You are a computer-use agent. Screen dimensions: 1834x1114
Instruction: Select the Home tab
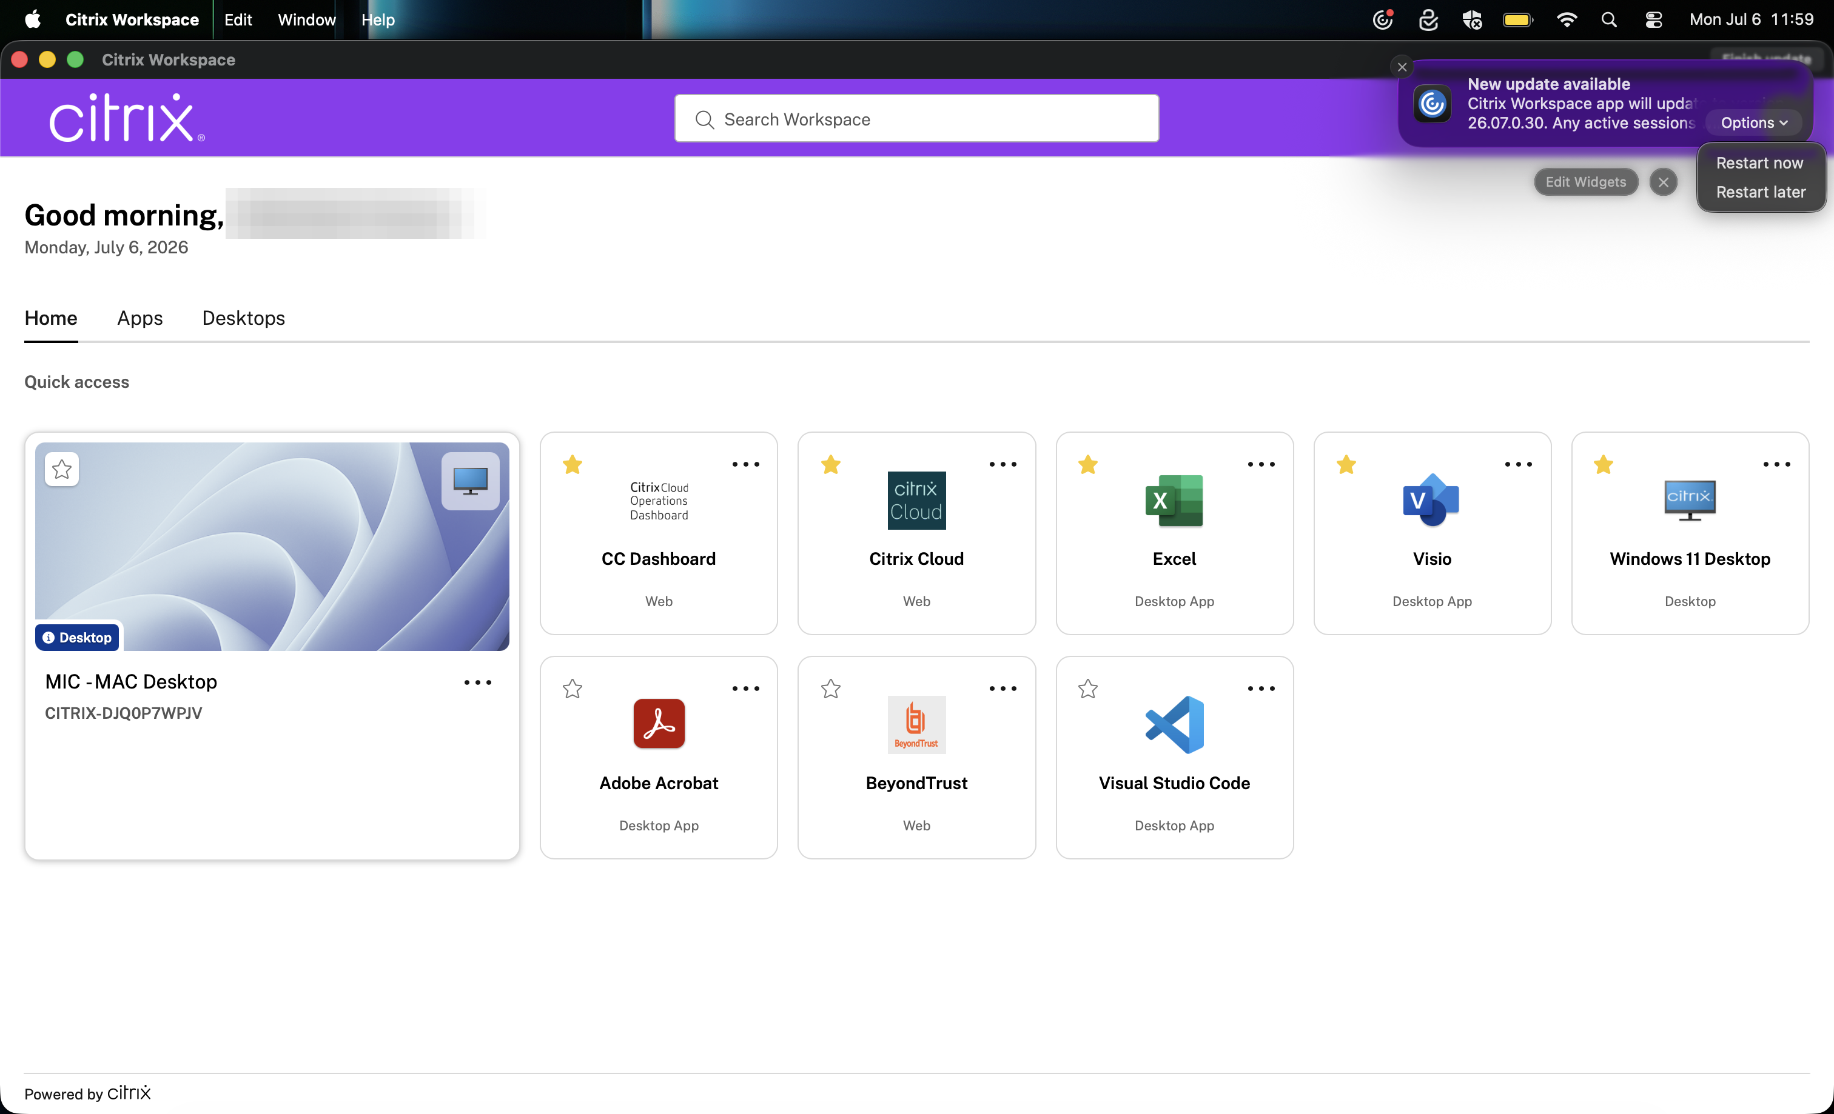50,318
